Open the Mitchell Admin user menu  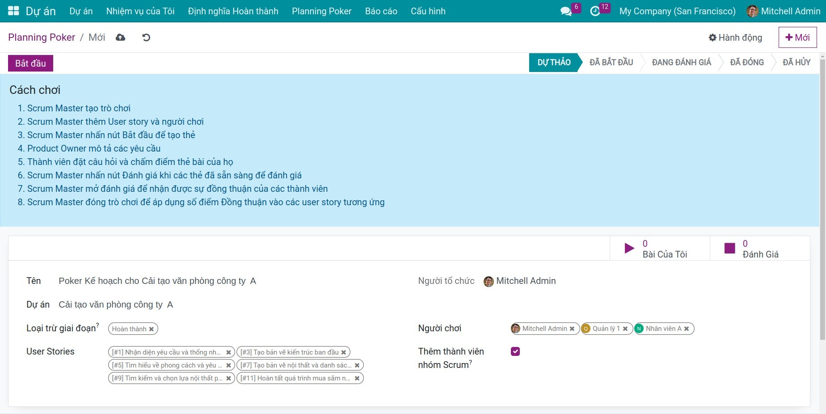(784, 11)
